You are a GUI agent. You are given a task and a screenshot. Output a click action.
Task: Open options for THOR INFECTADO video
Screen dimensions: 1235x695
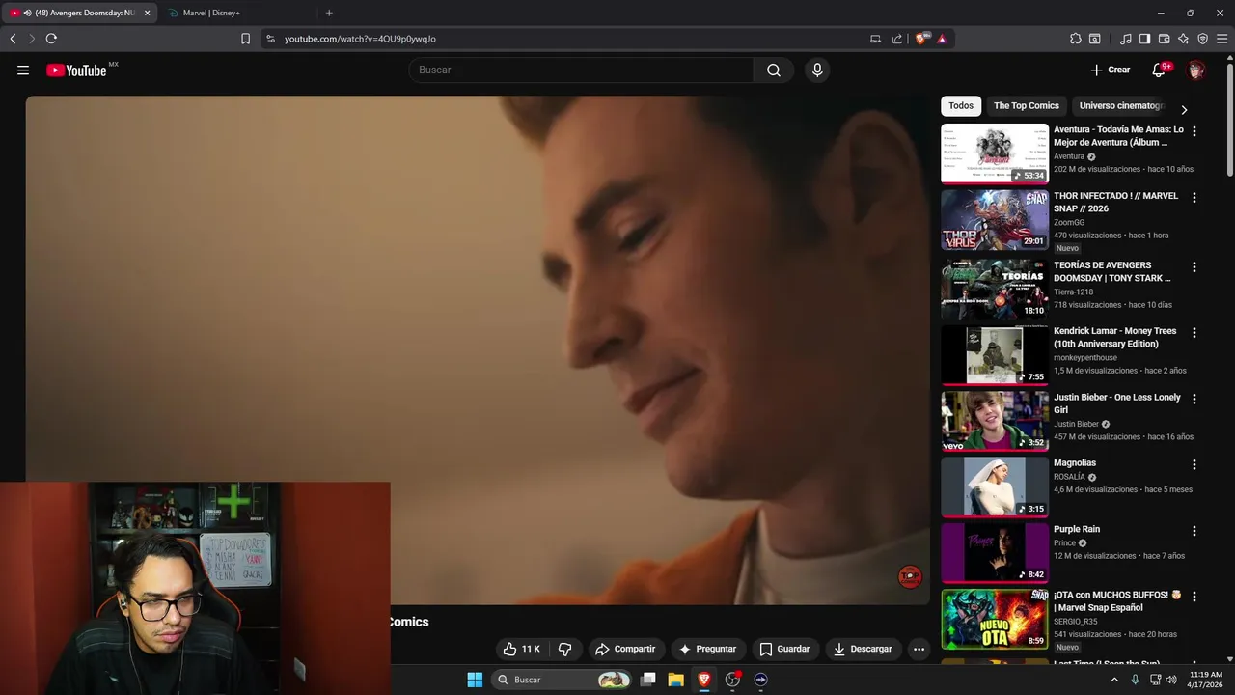pos(1194,197)
